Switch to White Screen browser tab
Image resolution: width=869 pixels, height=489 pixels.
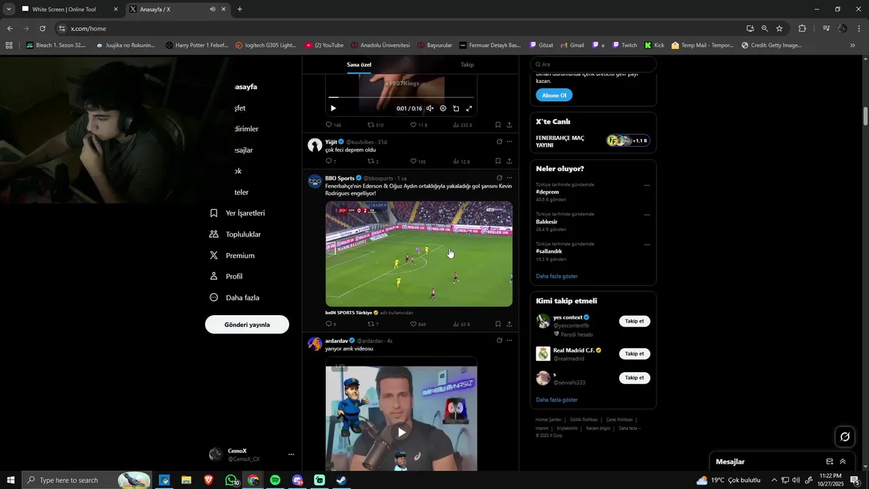69,10
